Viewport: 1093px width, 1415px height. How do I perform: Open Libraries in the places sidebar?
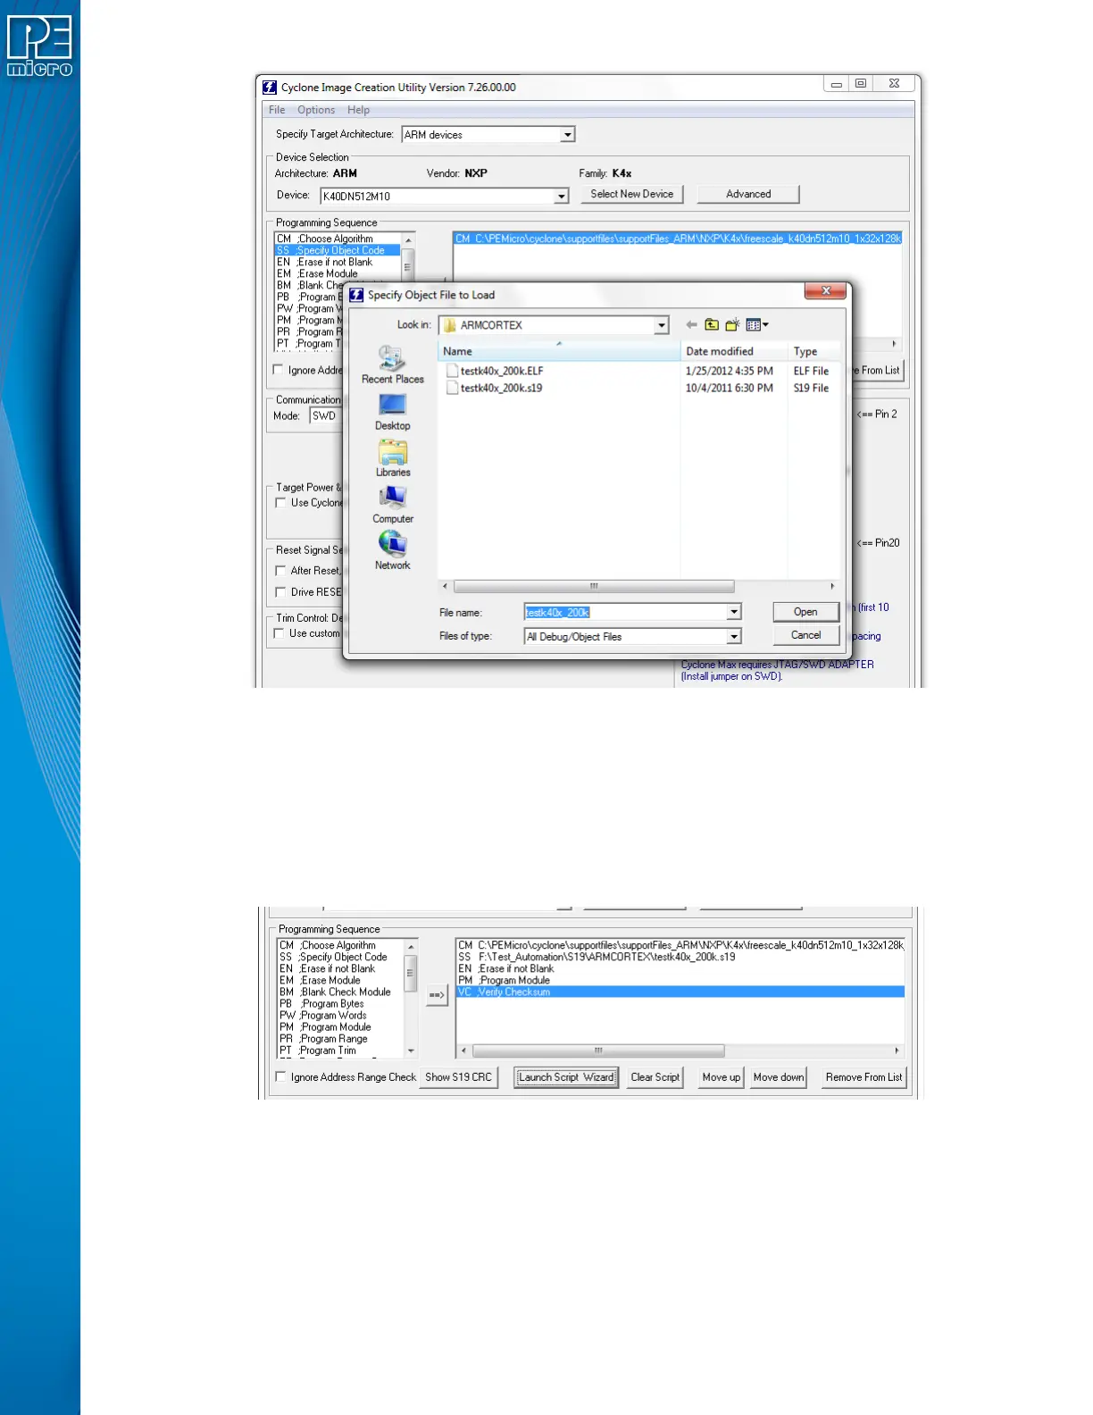tap(392, 459)
